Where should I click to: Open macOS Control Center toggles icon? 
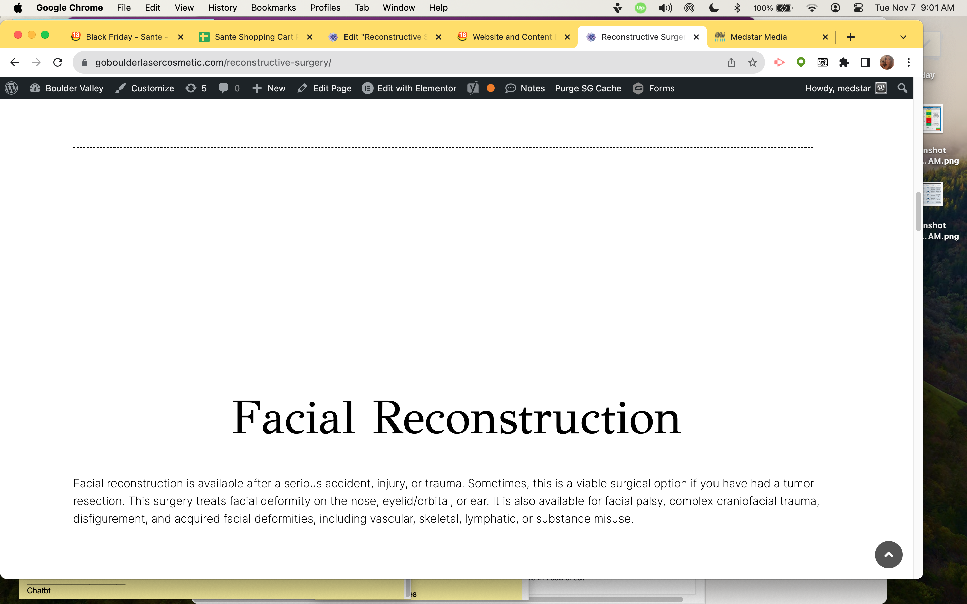[858, 8]
